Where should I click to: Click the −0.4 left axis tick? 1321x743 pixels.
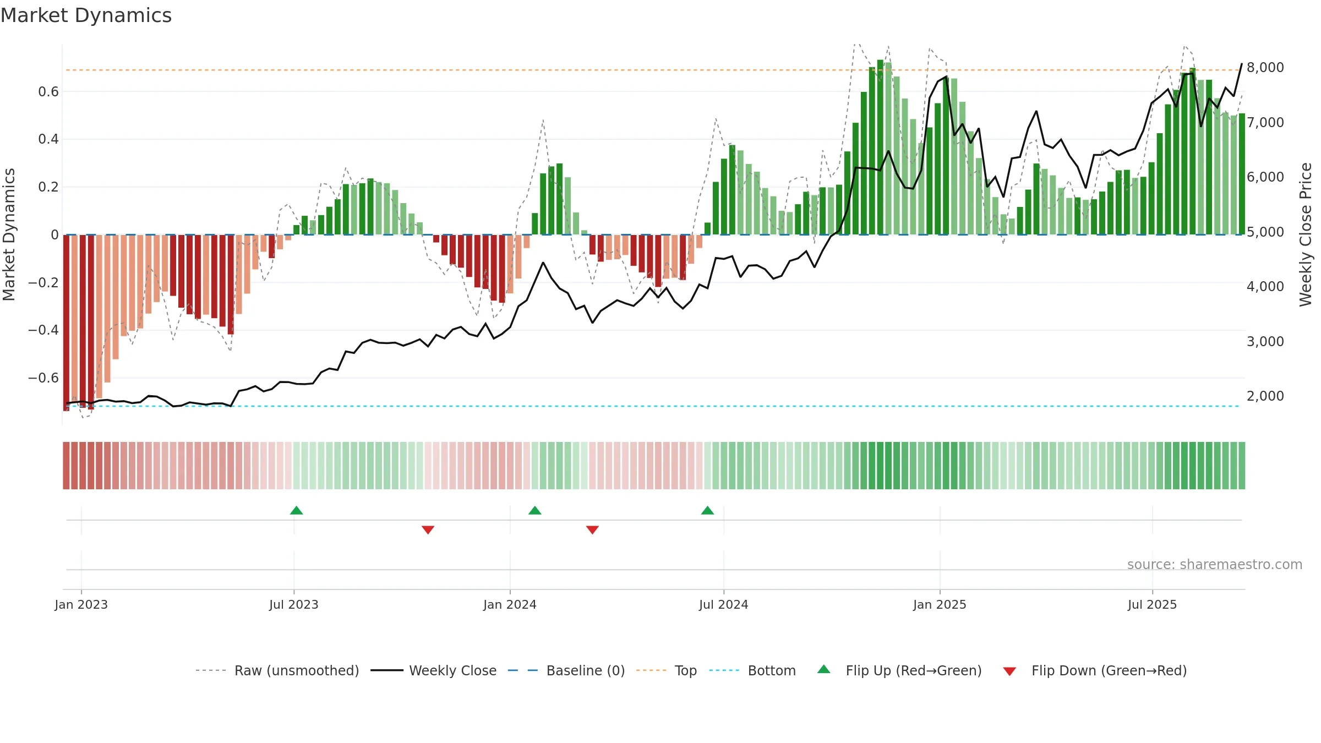pos(43,330)
